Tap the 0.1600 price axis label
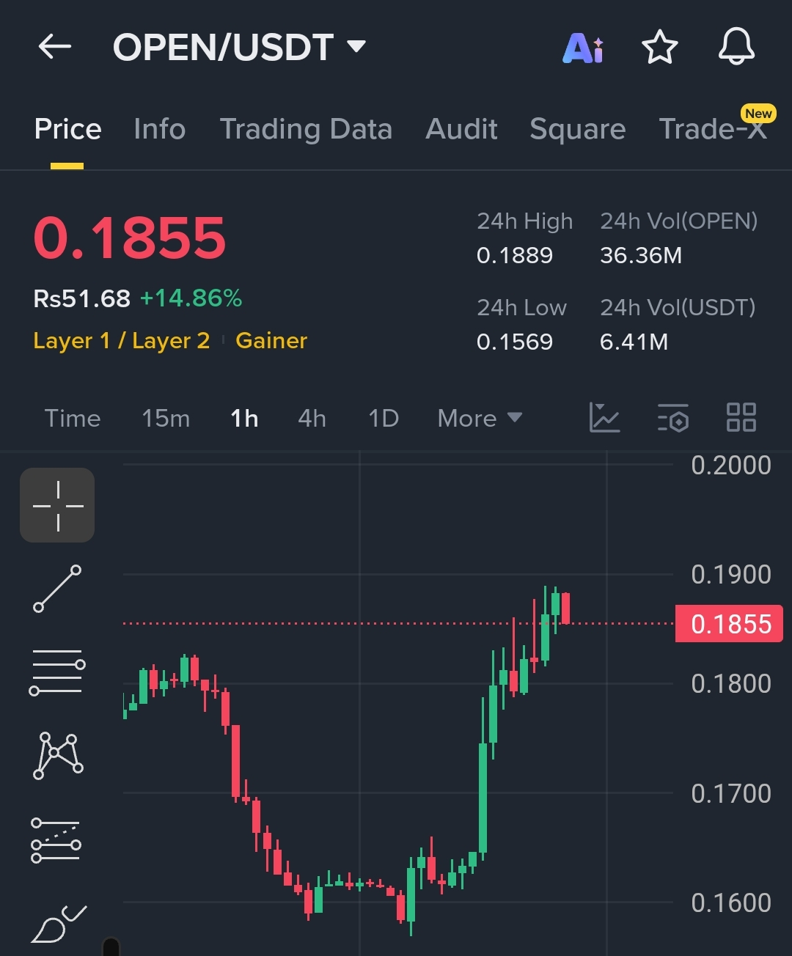 pos(731,902)
